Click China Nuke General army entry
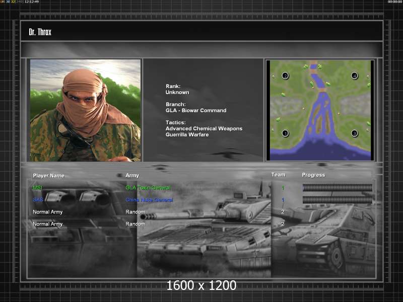This screenshot has height=302, width=403. pyautogui.click(x=149, y=200)
